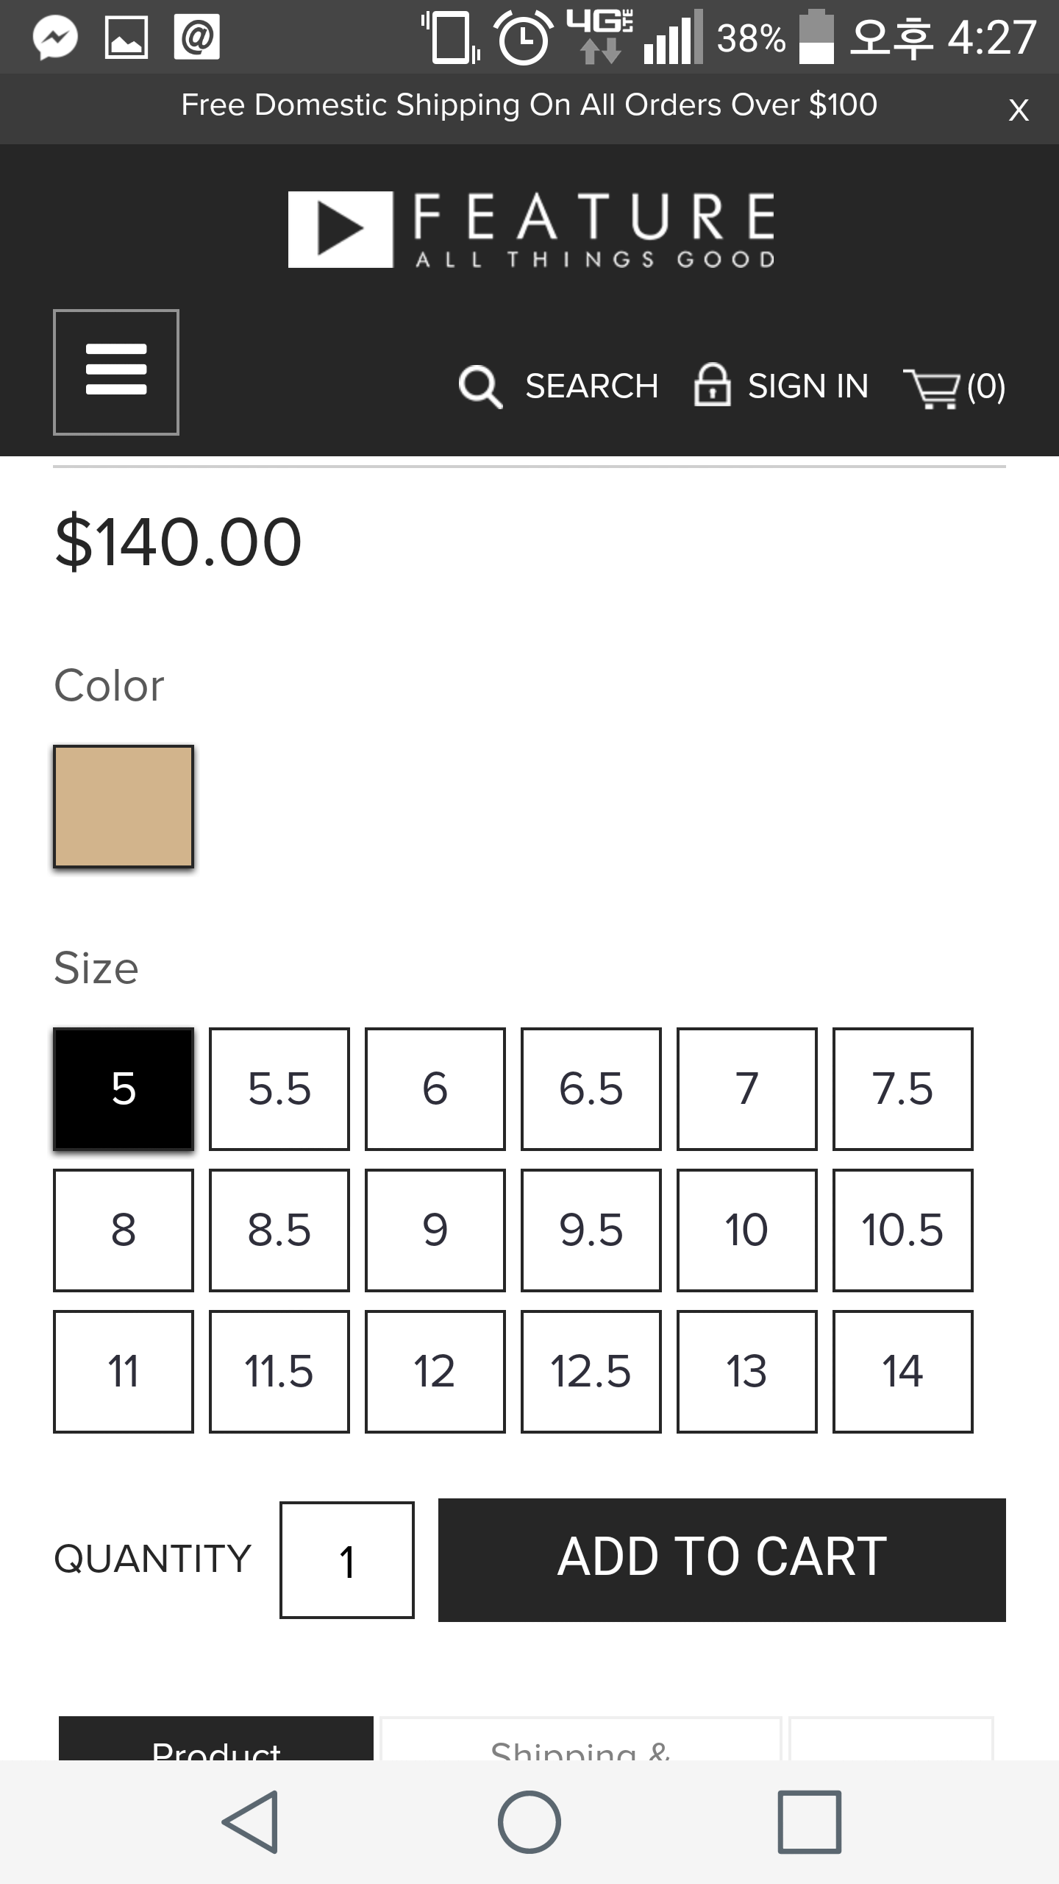Viewport: 1059px width, 1884px height.
Task: Select size 7.5 box
Action: click(x=903, y=1088)
